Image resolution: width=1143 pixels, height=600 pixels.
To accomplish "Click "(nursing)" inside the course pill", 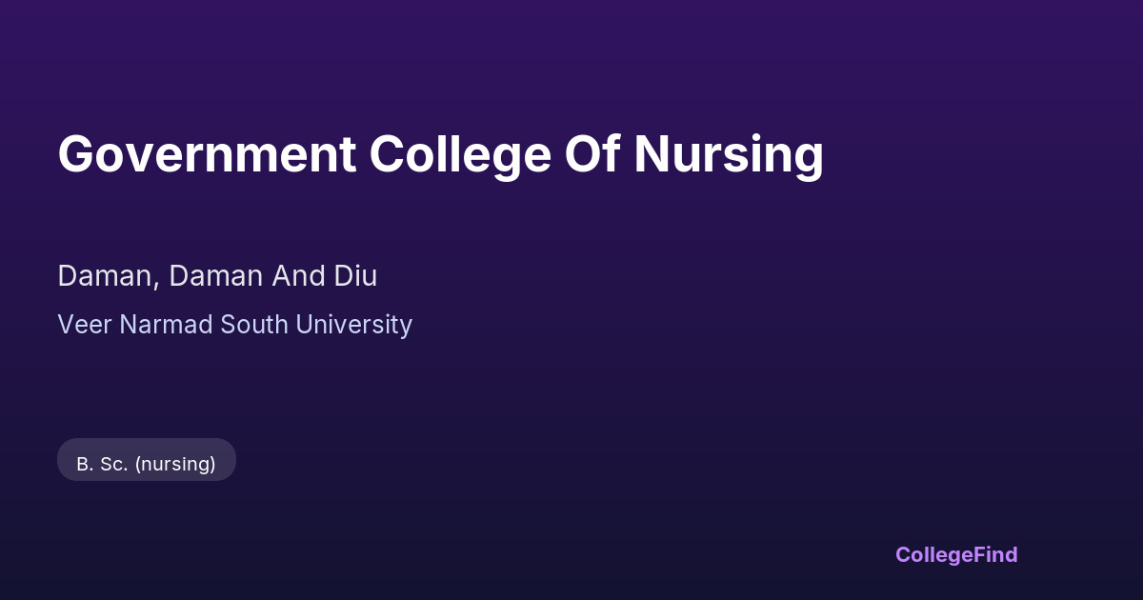I will point(175,464).
